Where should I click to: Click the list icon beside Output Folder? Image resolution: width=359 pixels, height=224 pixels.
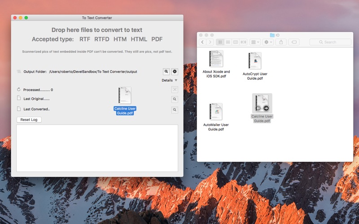(19, 72)
